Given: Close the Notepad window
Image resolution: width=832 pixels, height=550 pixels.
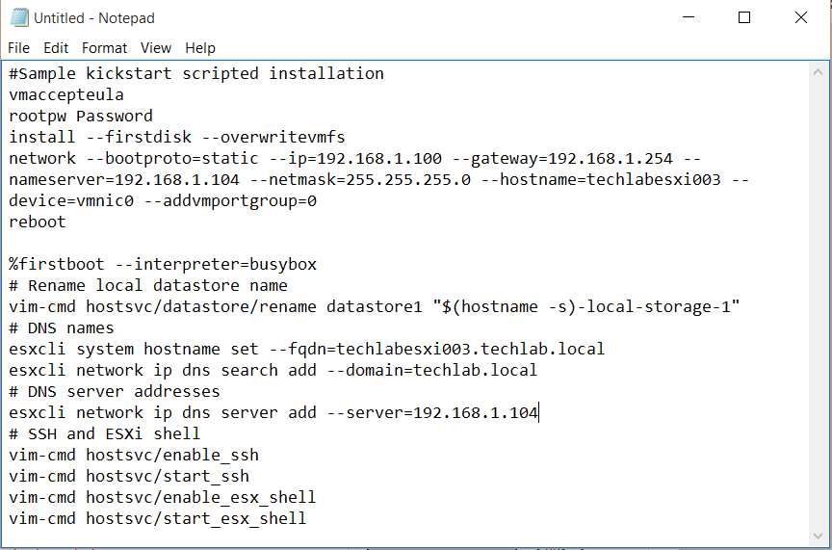Looking at the screenshot, I should coord(801,17).
